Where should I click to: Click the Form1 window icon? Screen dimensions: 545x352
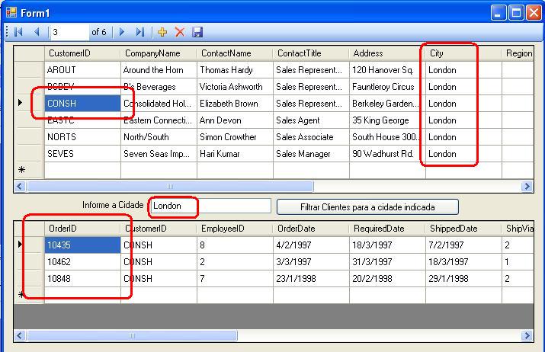(x=11, y=11)
